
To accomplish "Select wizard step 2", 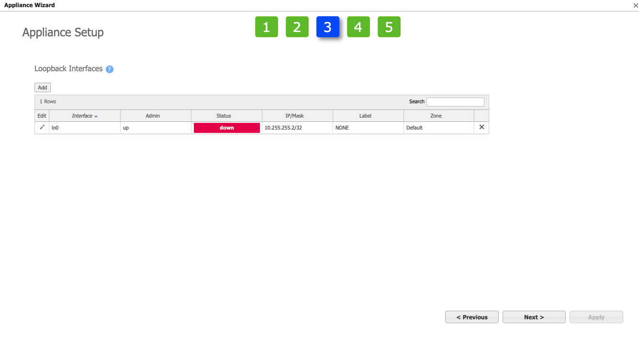I will (297, 27).
